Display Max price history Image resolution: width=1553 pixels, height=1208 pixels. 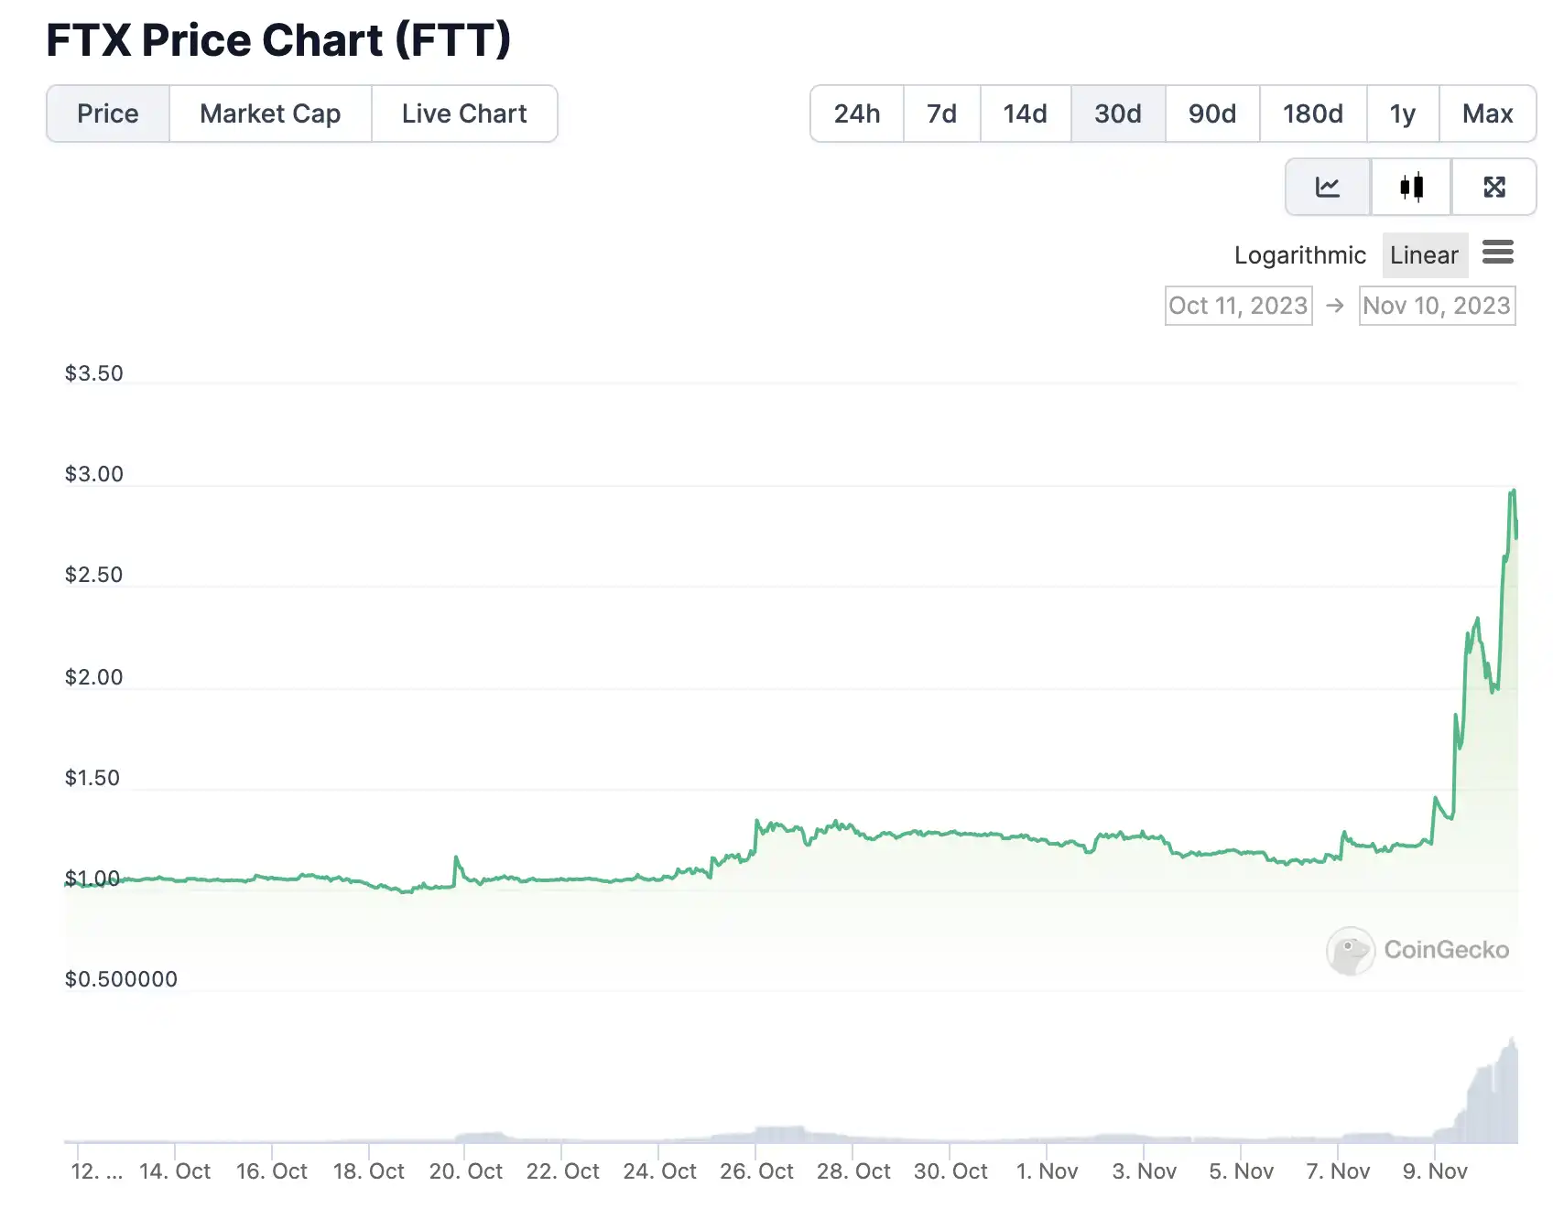tap(1487, 113)
